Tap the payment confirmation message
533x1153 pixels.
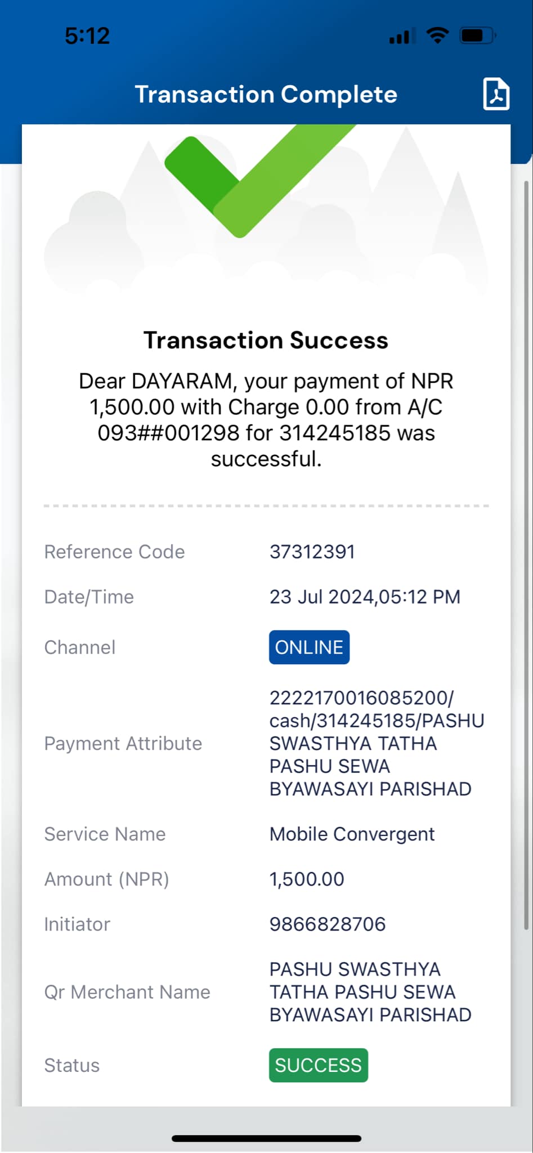pyautogui.click(x=266, y=420)
